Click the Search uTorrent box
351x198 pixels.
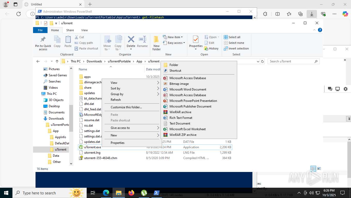click(294, 61)
